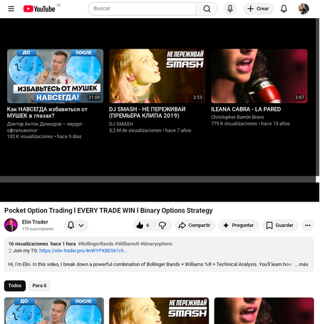Open title 'ILEANA CABRA - LA PARED'
This screenshot has width=320, height=324.
pyautogui.click(x=246, y=110)
